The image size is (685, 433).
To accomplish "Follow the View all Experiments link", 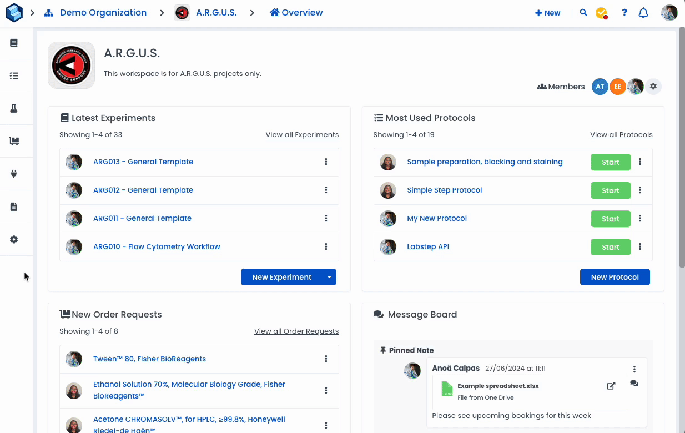I will 302,134.
